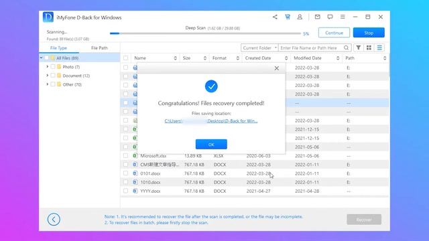Click the Continue scan button
Screen dimensions: 429x241
[334, 33]
